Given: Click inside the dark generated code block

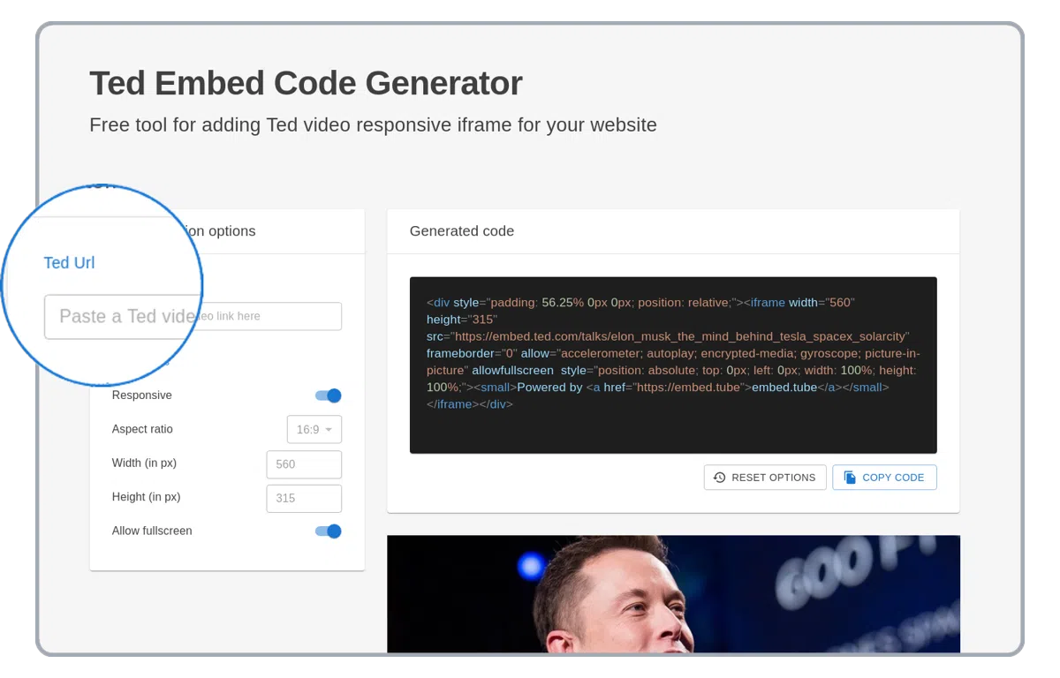Looking at the screenshot, I should [673, 428].
